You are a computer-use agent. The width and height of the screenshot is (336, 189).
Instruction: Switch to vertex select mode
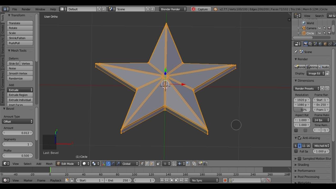142,164
